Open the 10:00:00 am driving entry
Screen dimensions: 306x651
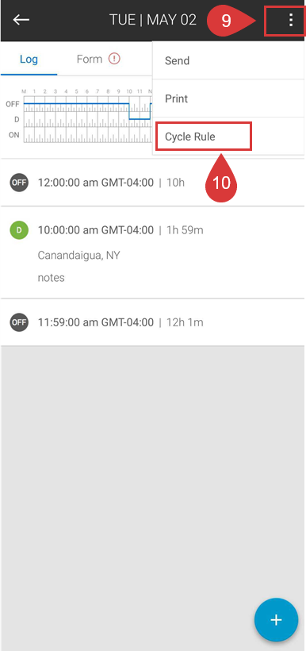coord(152,252)
